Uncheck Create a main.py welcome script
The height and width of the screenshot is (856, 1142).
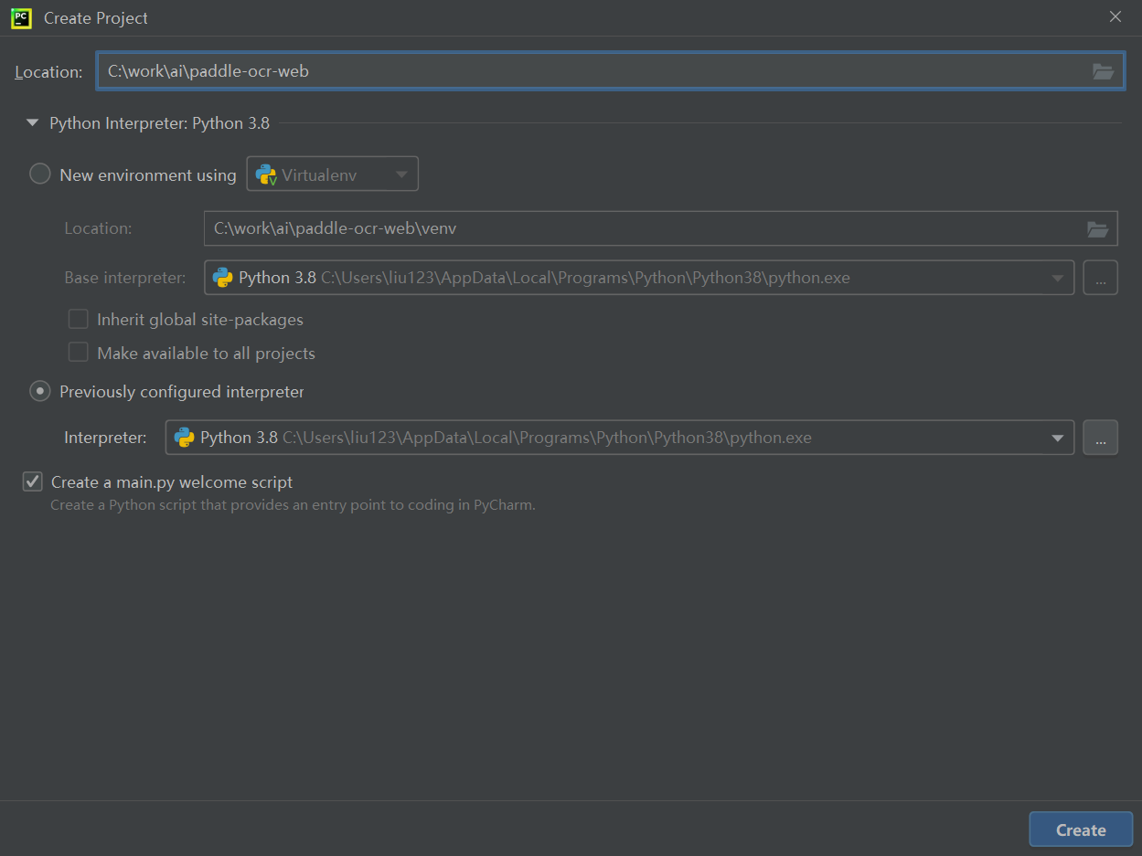[x=33, y=481]
